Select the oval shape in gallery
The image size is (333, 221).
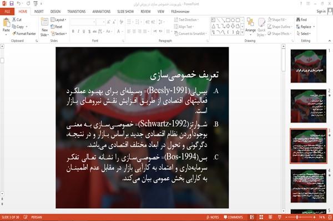[x=233, y=20]
